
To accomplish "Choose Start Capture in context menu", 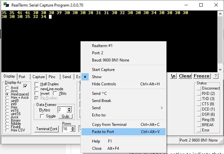I will click(x=123, y=70).
